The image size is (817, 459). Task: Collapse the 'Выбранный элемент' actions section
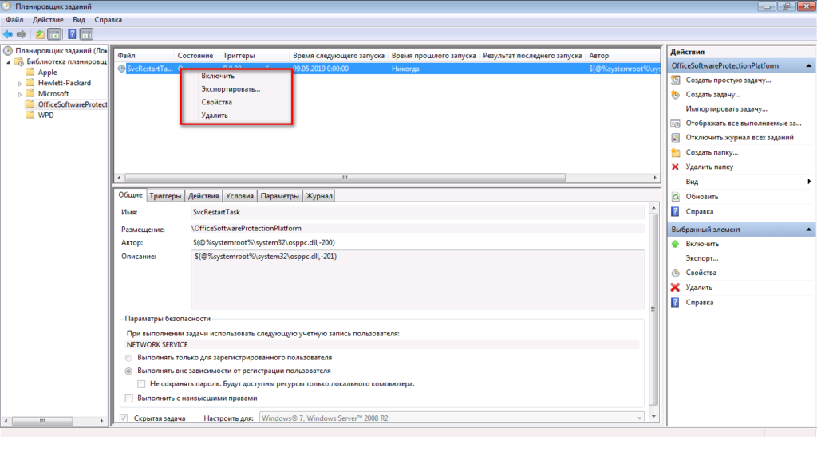tap(807, 229)
